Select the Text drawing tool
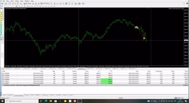The width and height of the screenshot is (189, 103). pyautogui.click(x=22, y=6)
